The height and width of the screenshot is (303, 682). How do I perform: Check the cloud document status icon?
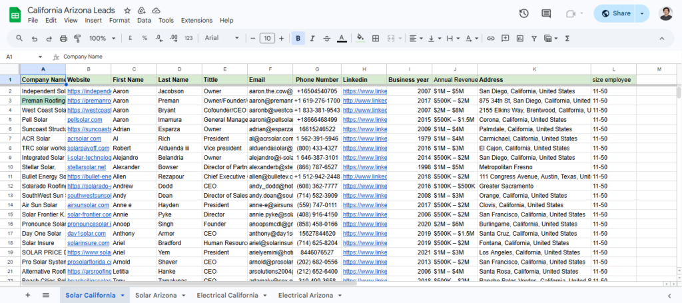point(156,11)
